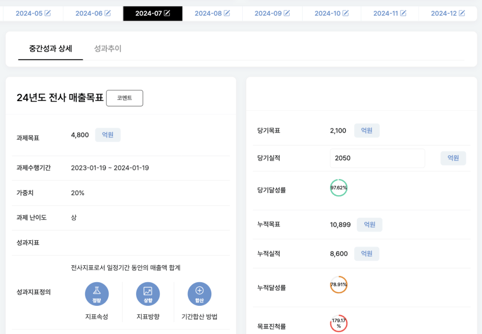482x334 pixels.
Task: Click the 코멘트 button
Action: pos(124,98)
